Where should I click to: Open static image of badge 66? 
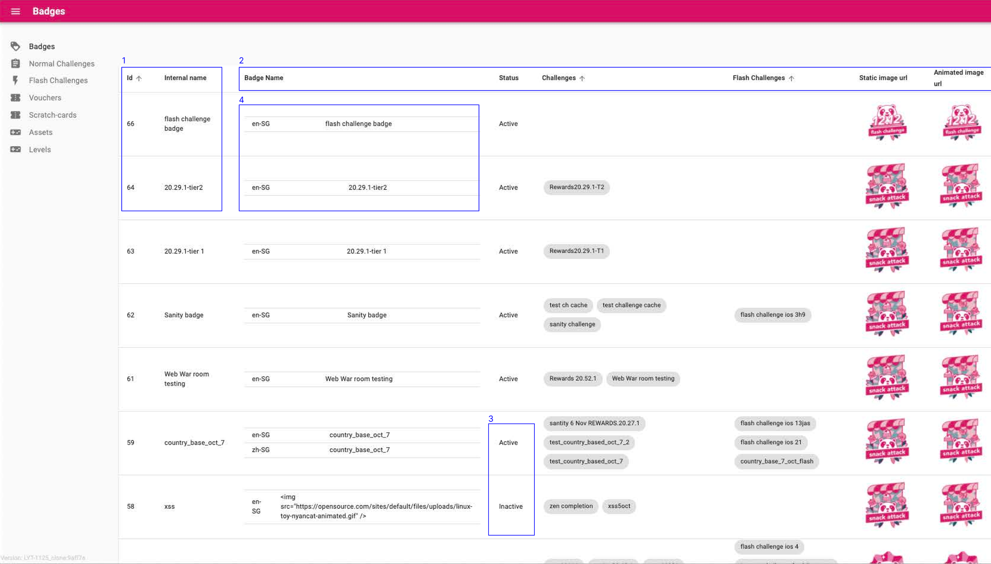pos(887,123)
